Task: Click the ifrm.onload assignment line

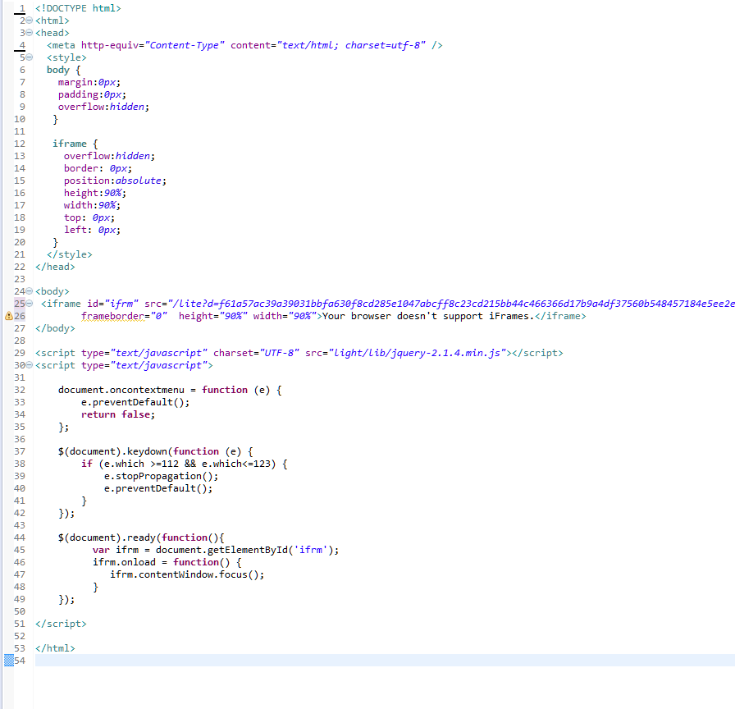Action: (x=167, y=562)
